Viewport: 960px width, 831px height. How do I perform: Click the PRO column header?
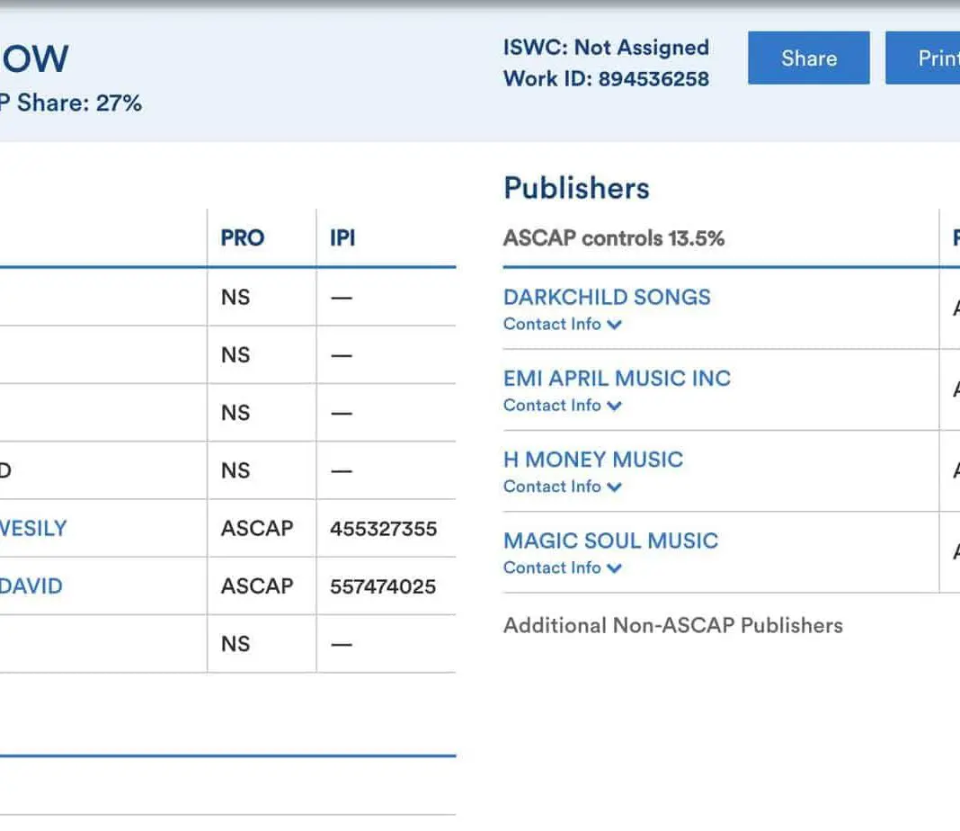tap(243, 238)
